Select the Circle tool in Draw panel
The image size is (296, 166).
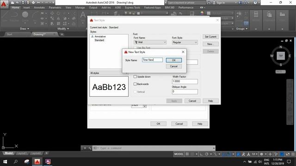(x=25, y=15)
